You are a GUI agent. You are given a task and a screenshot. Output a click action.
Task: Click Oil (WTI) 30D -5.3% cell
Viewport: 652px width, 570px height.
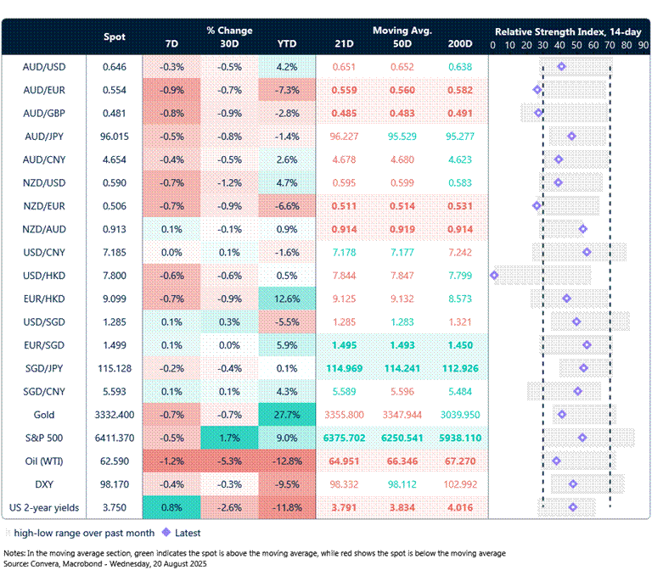click(x=229, y=461)
